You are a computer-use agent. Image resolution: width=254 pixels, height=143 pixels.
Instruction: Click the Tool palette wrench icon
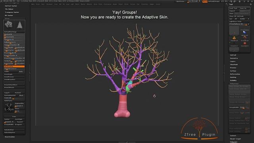point(227,4)
